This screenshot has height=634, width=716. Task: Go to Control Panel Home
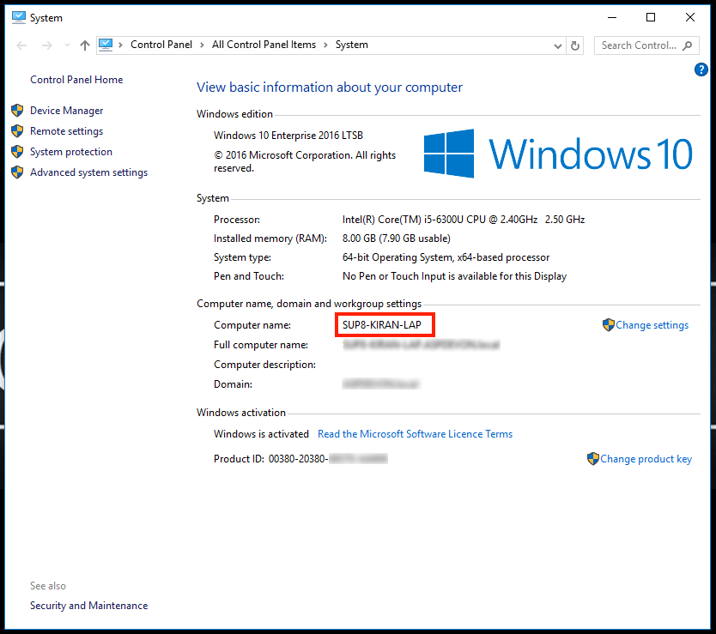[76, 79]
